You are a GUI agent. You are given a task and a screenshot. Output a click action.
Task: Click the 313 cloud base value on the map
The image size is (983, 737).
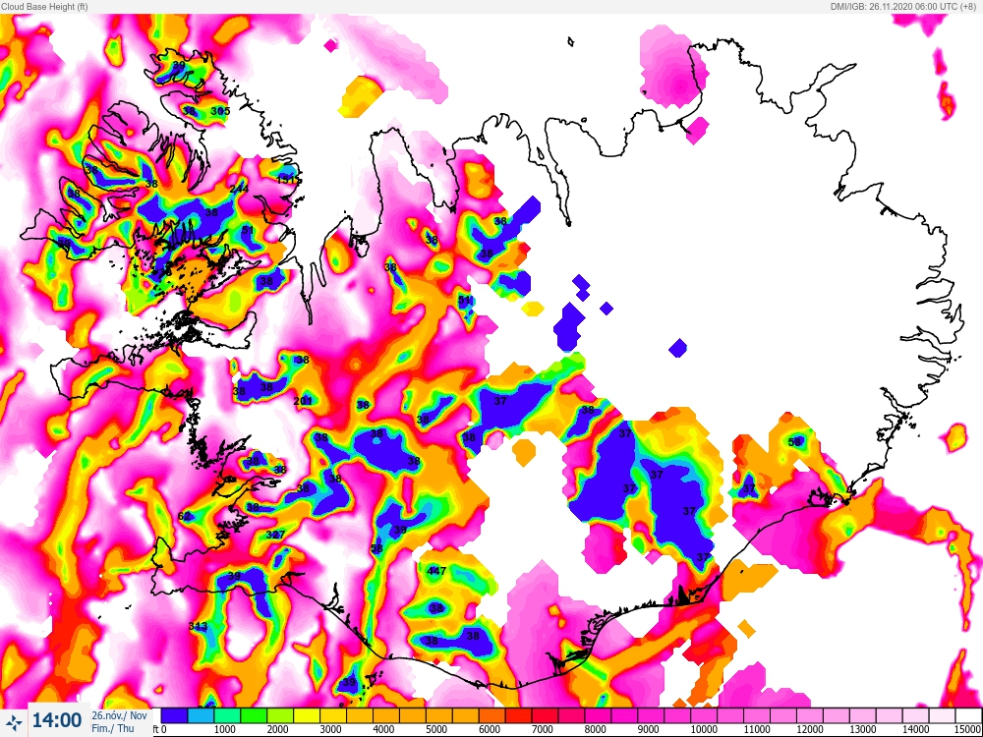coord(198,626)
